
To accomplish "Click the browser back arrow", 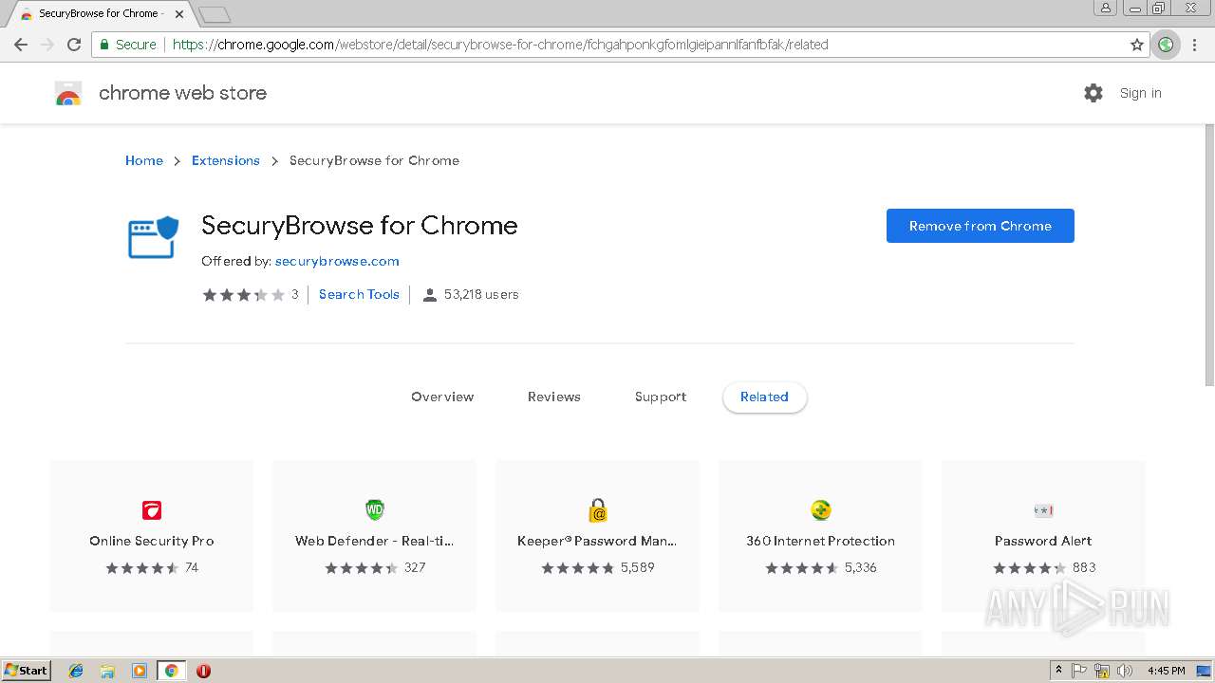I will 20,45.
